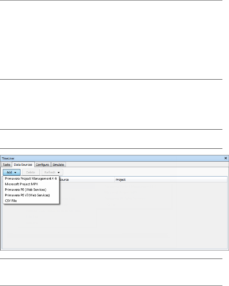Image resolution: width=229 pixels, height=286 pixels.
Task: Click the Source column header
Action: coord(87,179)
